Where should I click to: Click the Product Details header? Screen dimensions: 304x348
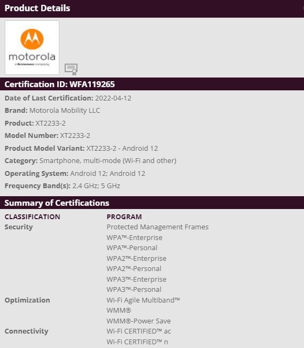37,8
